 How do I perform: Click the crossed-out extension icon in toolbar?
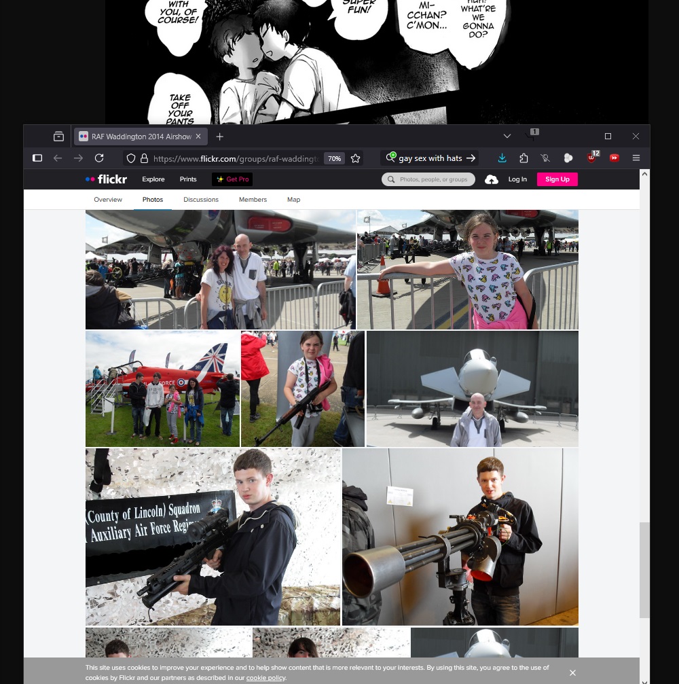[545, 158]
